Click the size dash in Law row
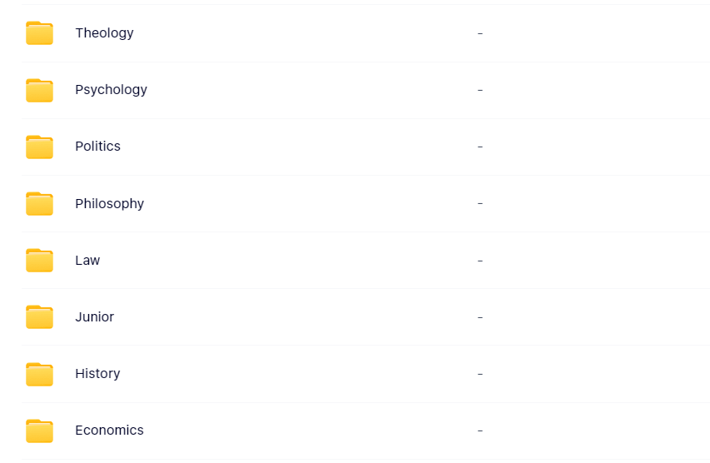This screenshot has height=463, width=710. 480,261
